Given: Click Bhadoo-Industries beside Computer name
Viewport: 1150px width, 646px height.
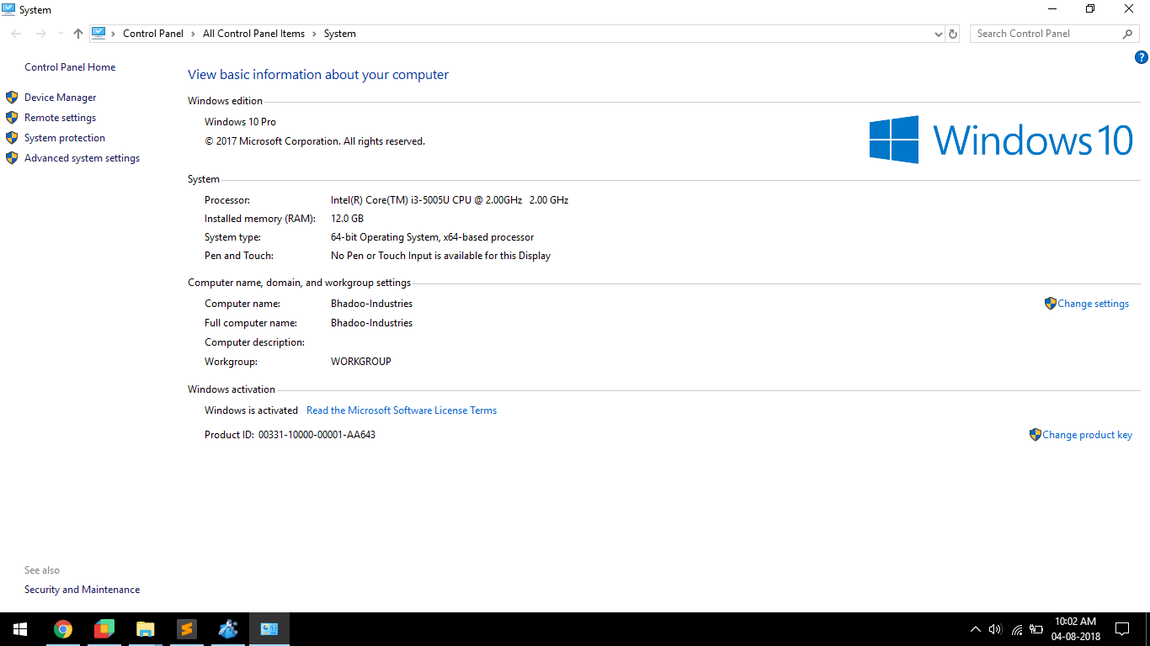Looking at the screenshot, I should 371,304.
